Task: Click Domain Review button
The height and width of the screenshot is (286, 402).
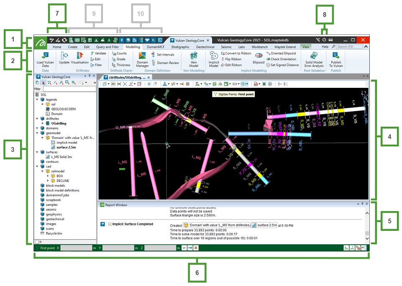Action: click(x=165, y=63)
